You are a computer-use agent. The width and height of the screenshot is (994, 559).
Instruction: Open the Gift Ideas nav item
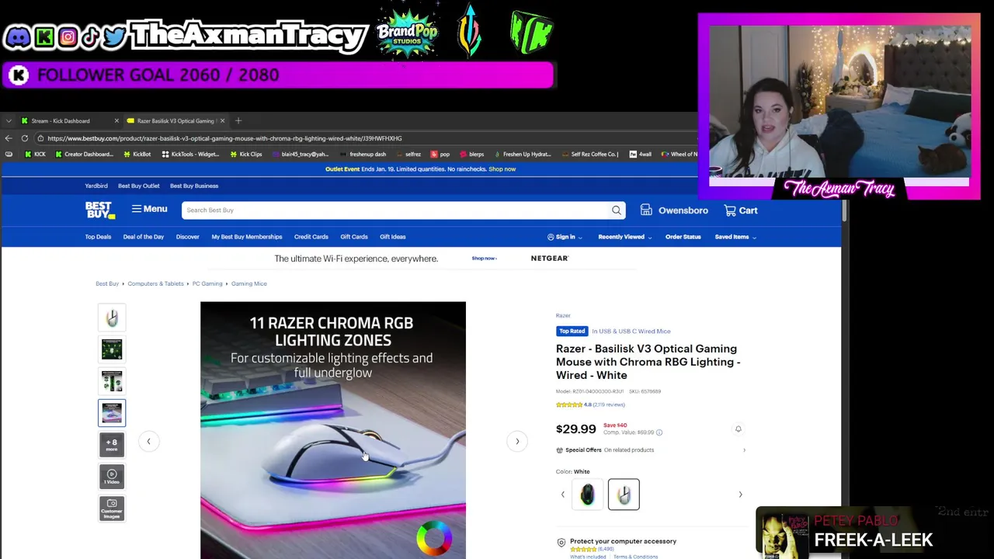(x=392, y=237)
